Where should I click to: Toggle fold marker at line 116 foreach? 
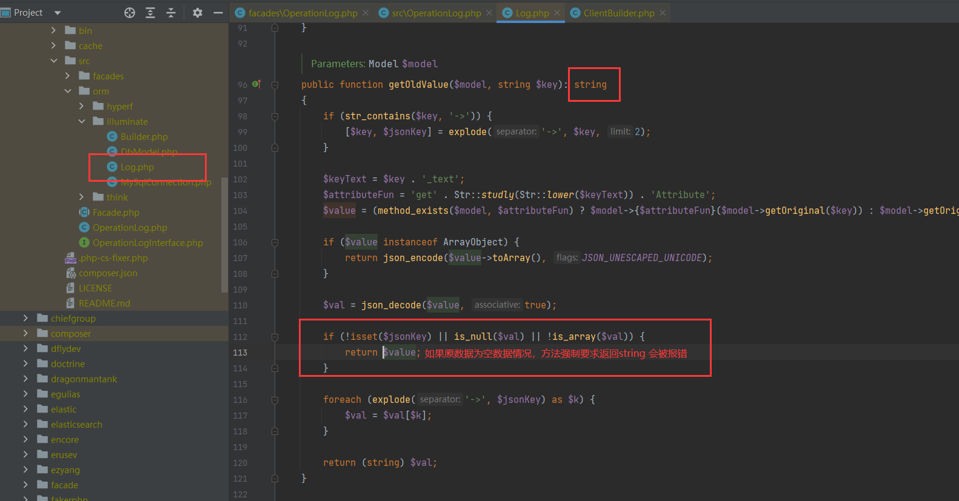(x=275, y=400)
